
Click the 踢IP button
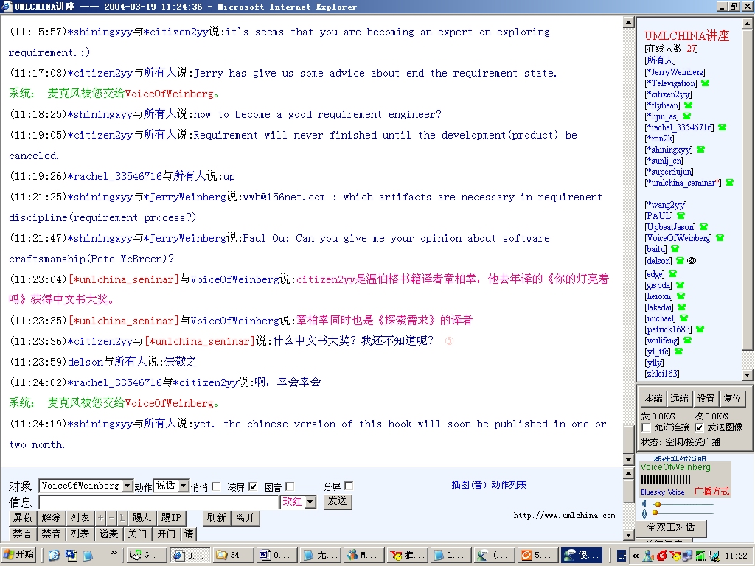pyautogui.click(x=171, y=518)
